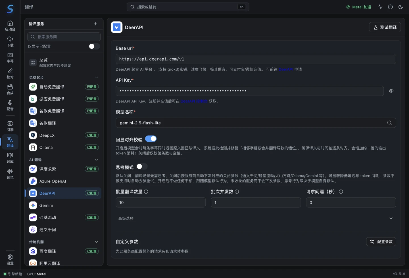Open DeerAPI console link under API Key

[194, 101]
